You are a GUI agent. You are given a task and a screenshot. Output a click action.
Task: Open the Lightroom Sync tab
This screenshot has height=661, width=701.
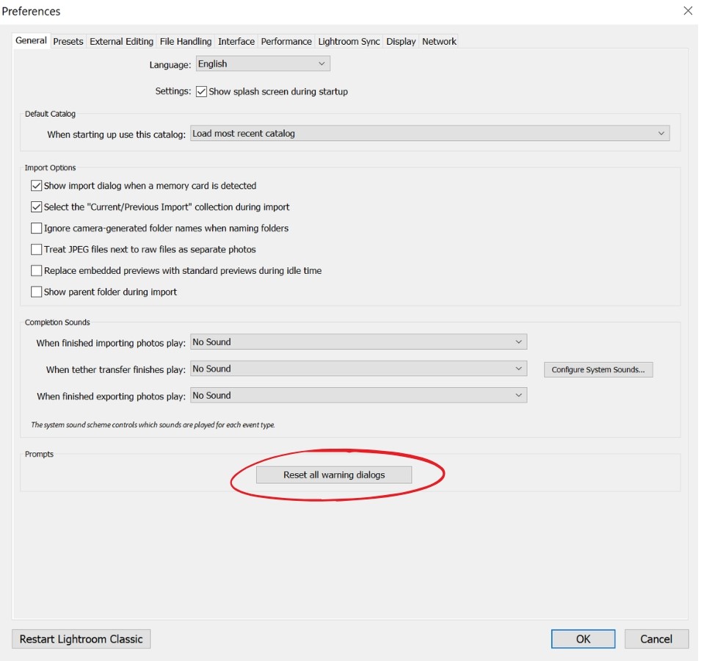(349, 42)
